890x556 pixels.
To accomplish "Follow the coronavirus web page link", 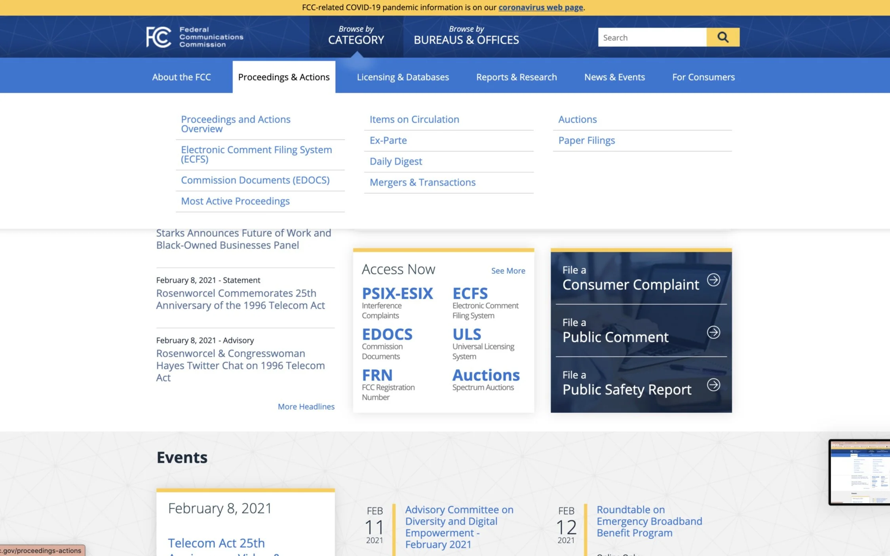I will (540, 7).
